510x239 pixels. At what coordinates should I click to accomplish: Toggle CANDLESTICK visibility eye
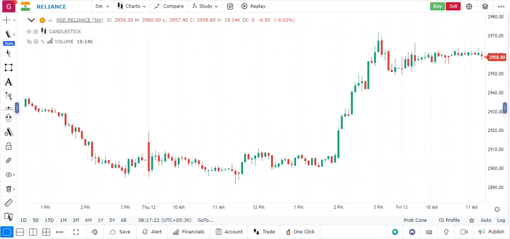[x=29, y=32]
